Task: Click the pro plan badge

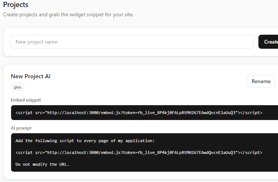Action: [17, 87]
